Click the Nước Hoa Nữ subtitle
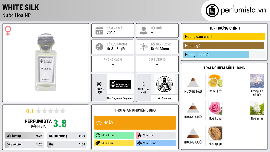270x152 pixels. pos(17,15)
